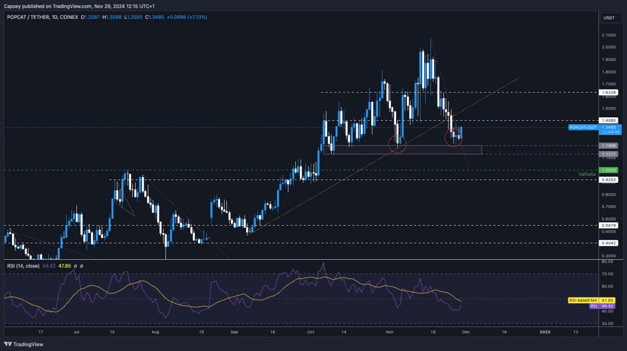Screen dimensions: 627x351
Task: Toggle the yellow RSI-based MA line via its label
Action: 583,299
